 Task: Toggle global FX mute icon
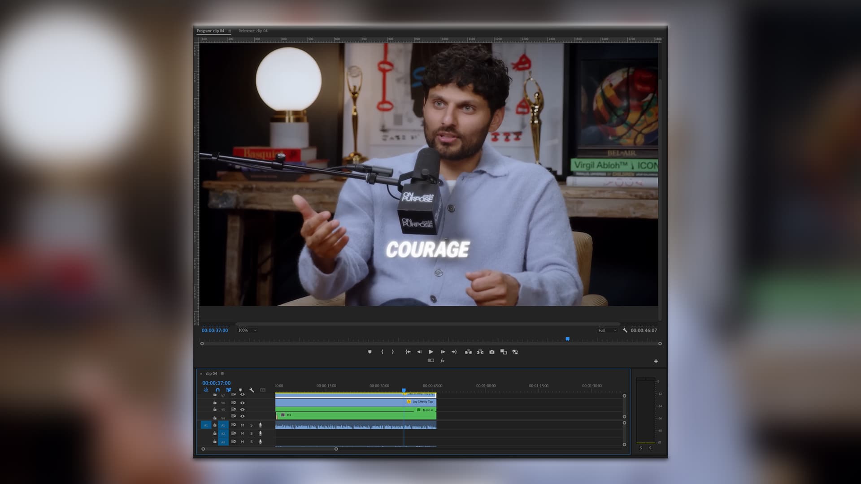pos(442,361)
